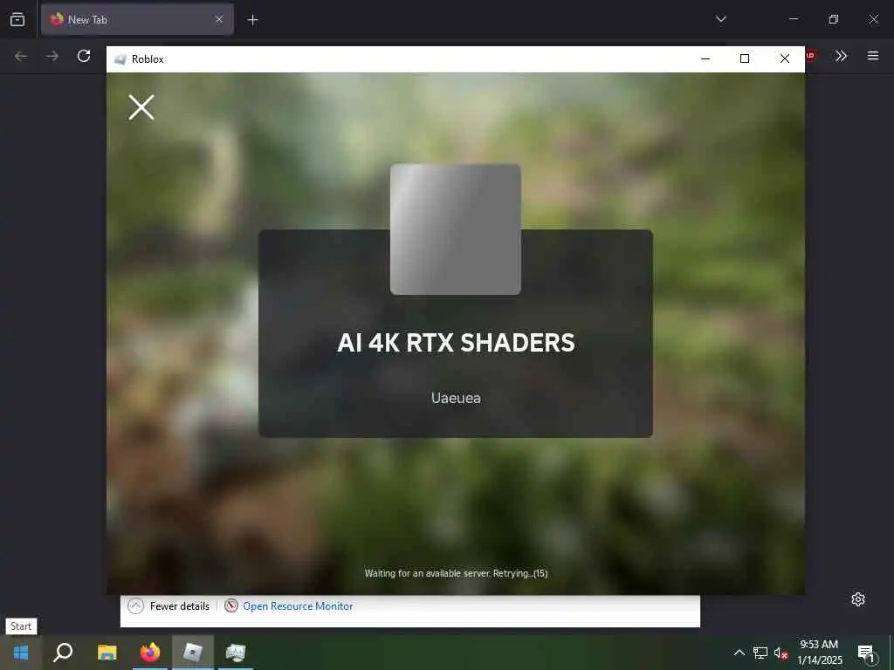Click the Resource Monitor icon beside link
Screen dimensions: 894x670
click(230, 605)
